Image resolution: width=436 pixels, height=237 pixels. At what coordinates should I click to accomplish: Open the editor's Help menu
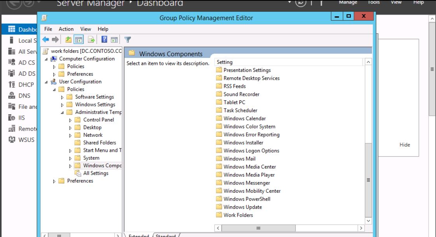[103, 29]
